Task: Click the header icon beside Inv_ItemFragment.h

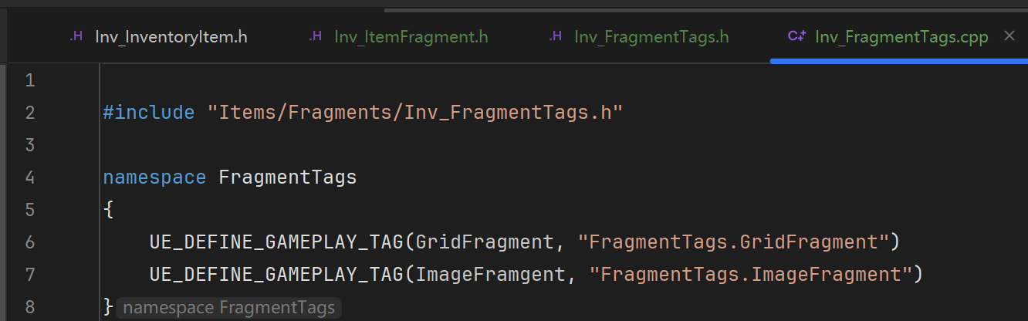Action: [x=316, y=36]
